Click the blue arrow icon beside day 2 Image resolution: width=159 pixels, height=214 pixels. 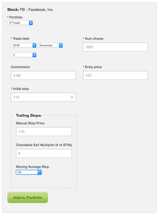click(x=35, y=55)
